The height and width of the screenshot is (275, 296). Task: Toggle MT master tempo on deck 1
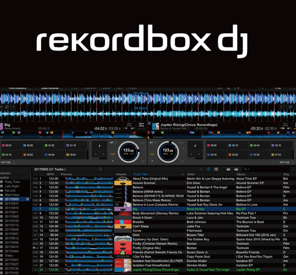pyautogui.click(x=143, y=162)
